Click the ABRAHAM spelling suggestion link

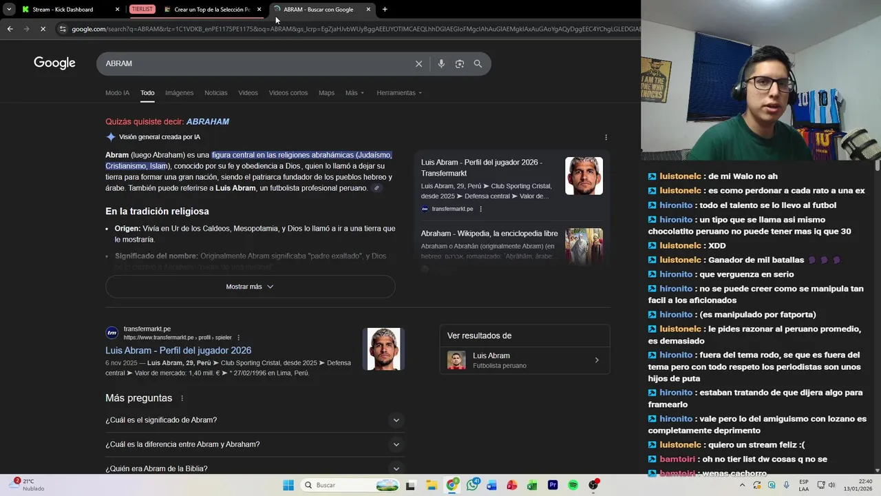(208, 121)
